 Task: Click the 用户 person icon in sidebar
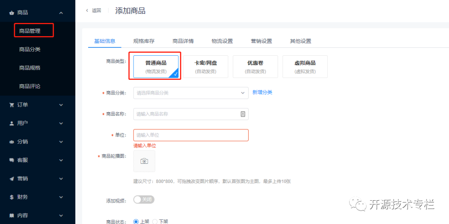[12, 123]
